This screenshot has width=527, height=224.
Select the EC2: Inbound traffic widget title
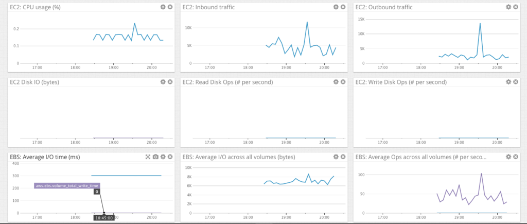tap(208, 7)
